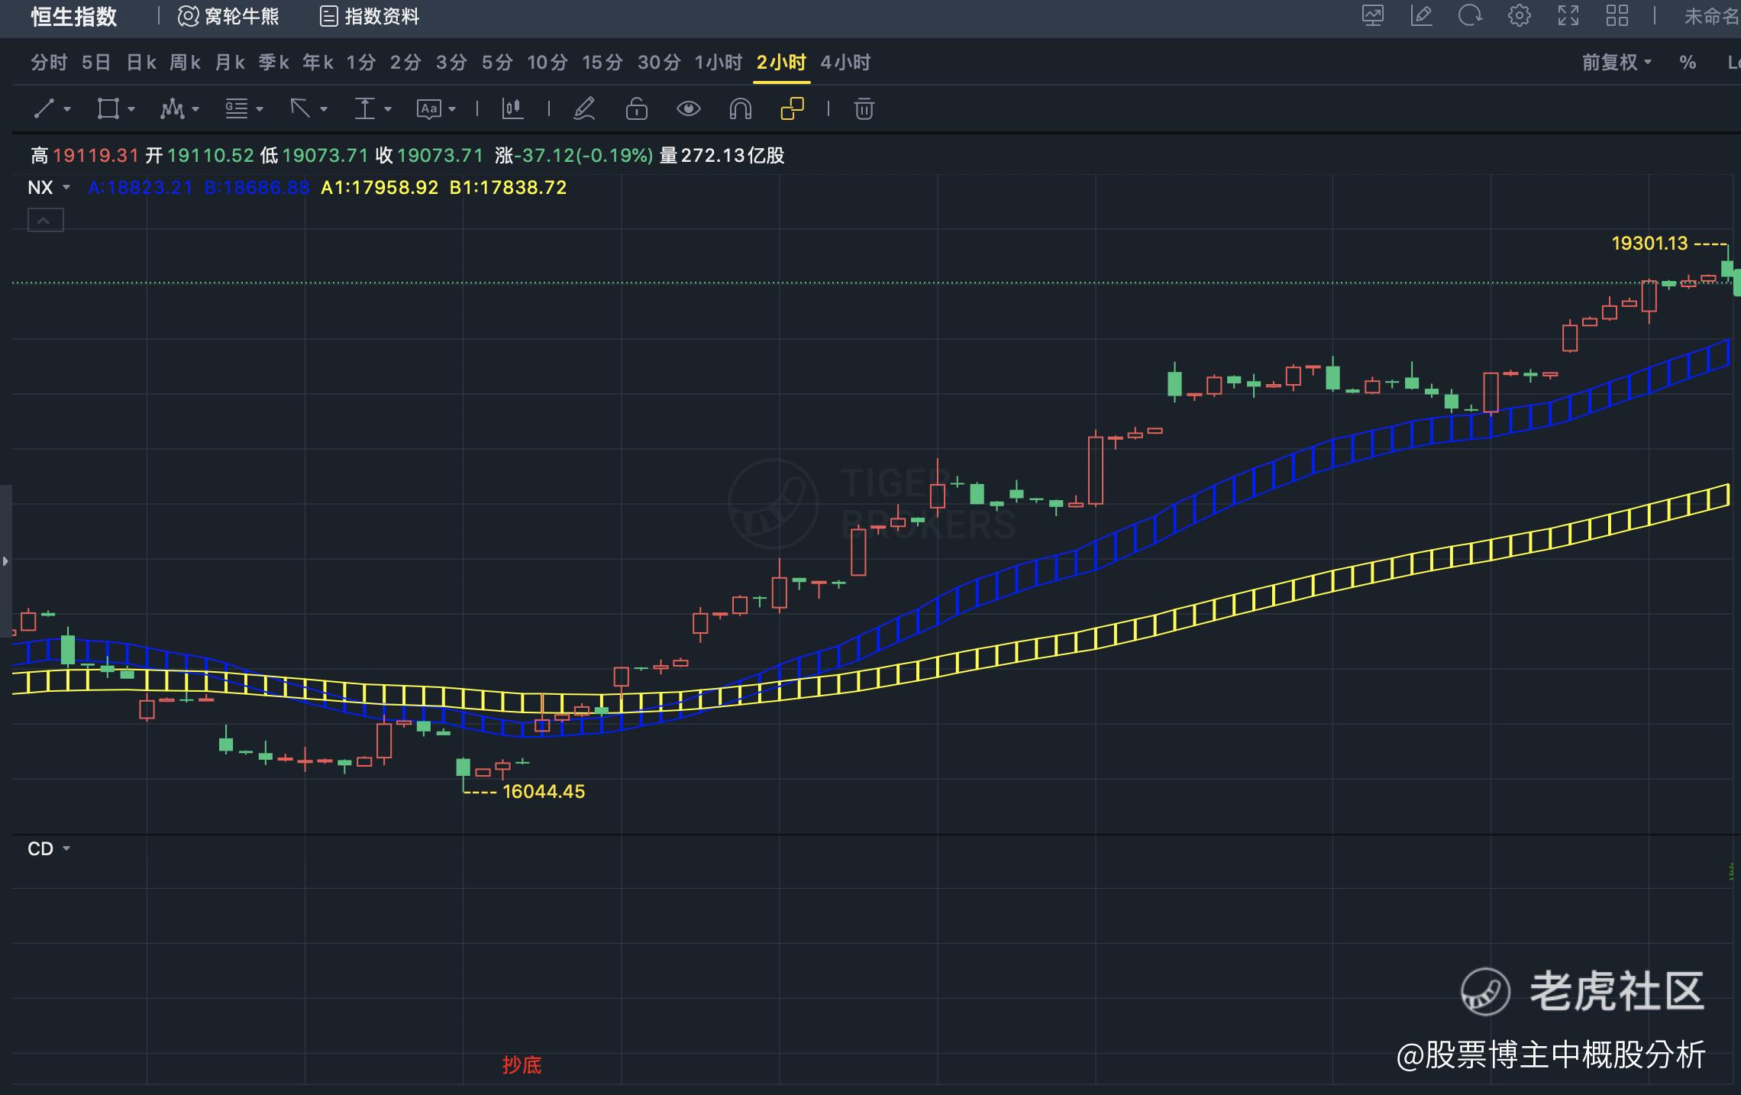Select the rectangle shape drawing tool
The width and height of the screenshot is (1741, 1095).
click(108, 109)
